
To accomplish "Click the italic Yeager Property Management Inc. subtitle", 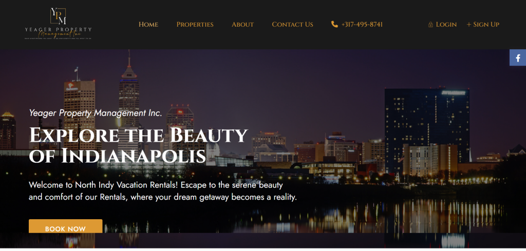I will 96,113.
